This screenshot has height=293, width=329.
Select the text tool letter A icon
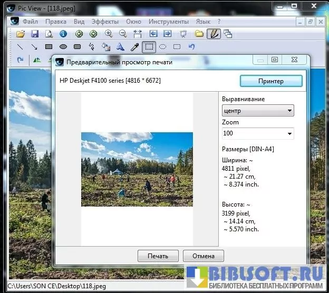pos(120,47)
